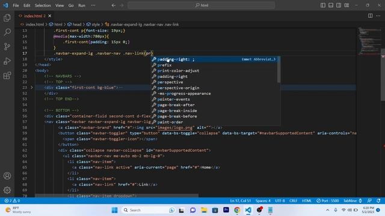Select the 'paint-order' suggestion
This screenshot has width=385, height=216.
point(214,122)
